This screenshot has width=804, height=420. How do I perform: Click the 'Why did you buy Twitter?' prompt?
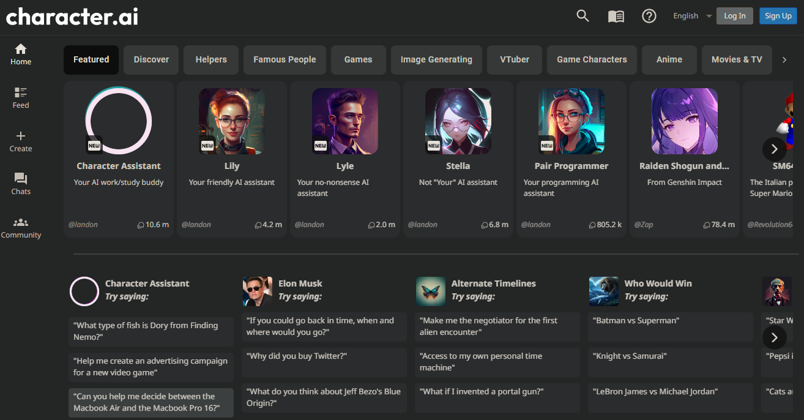click(x=324, y=356)
